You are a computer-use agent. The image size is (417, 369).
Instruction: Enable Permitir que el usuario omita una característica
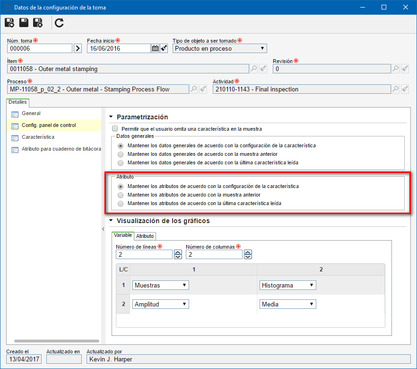coord(115,129)
